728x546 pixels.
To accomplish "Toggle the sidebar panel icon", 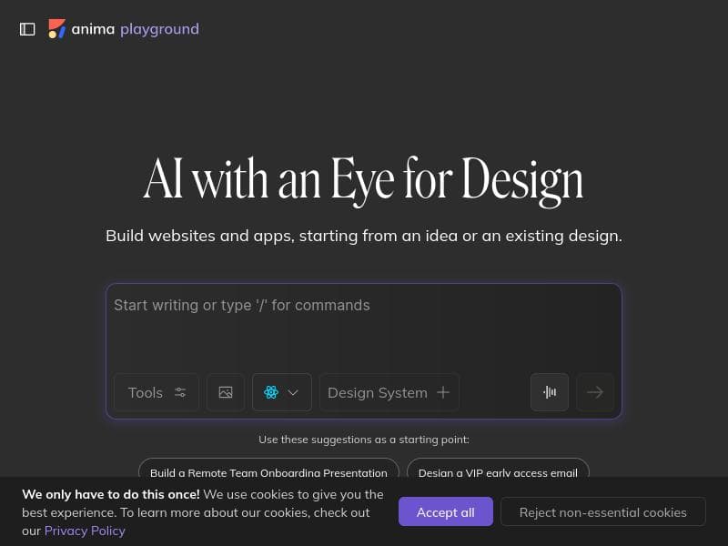I will [27, 29].
